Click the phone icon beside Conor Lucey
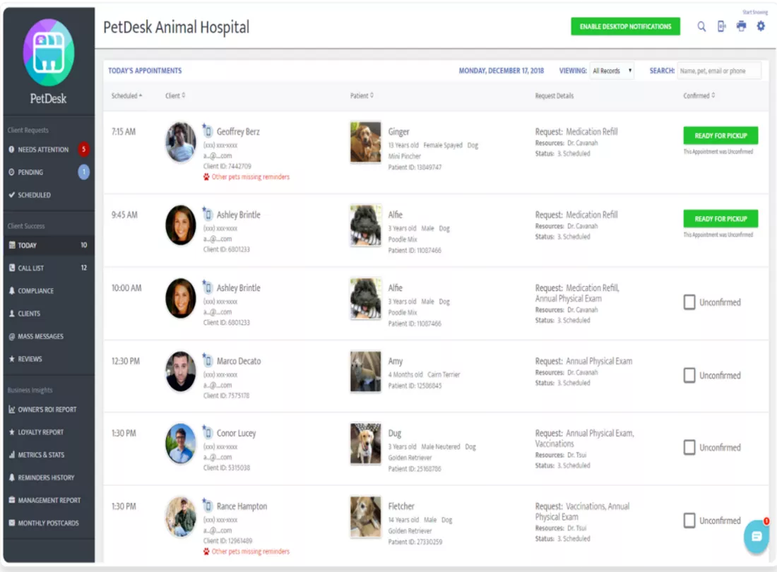Viewport: 777px width, 572px height. (x=208, y=432)
